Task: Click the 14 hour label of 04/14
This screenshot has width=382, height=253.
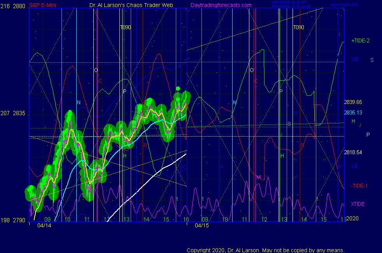Action: (146, 220)
